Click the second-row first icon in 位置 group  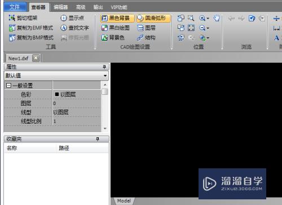click(x=181, y=28)
